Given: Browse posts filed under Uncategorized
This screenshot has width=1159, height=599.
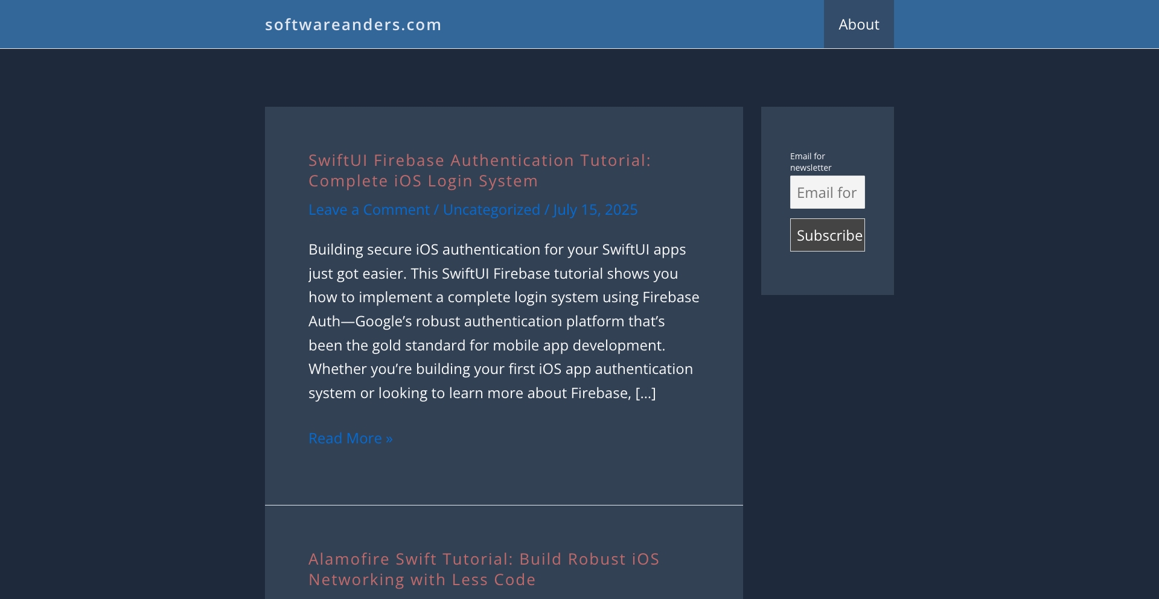Looking at the screenshot, I should click(491, 209).
